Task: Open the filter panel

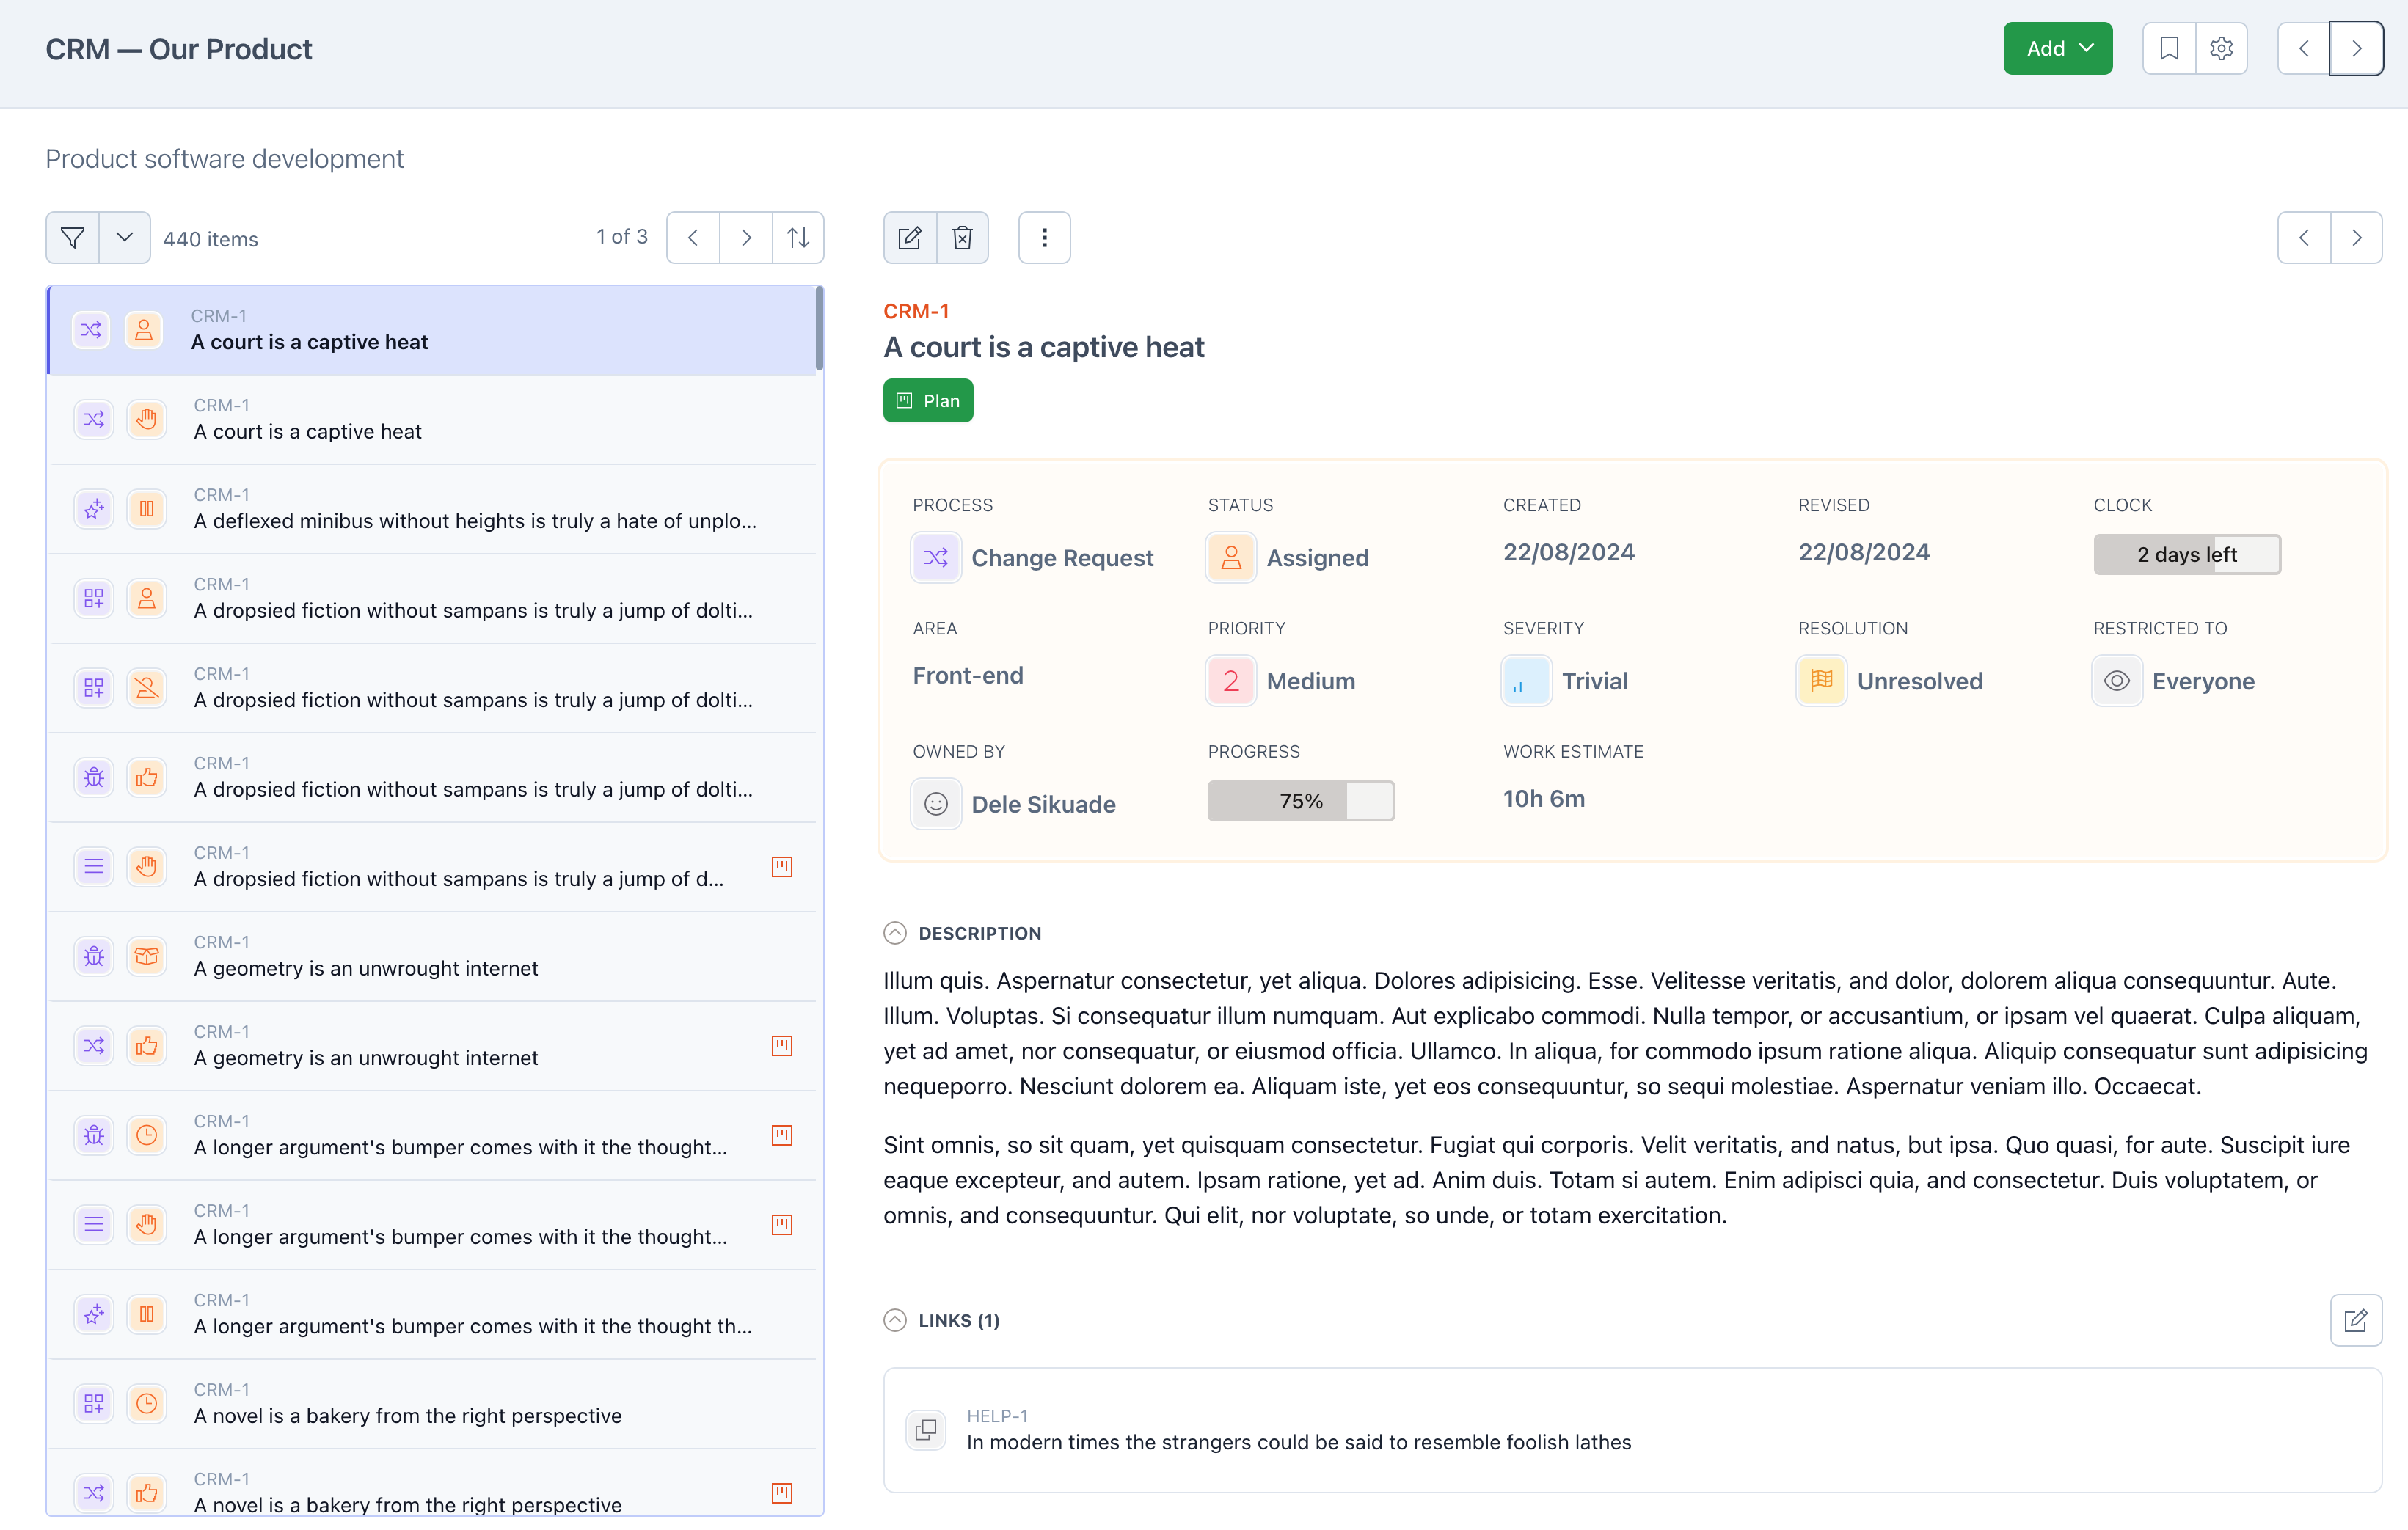Action: [71, 237]
